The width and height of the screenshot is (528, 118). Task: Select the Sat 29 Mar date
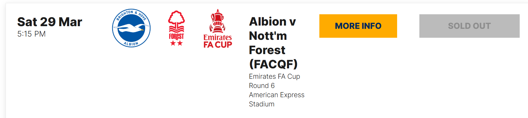[x=50, y=22]
